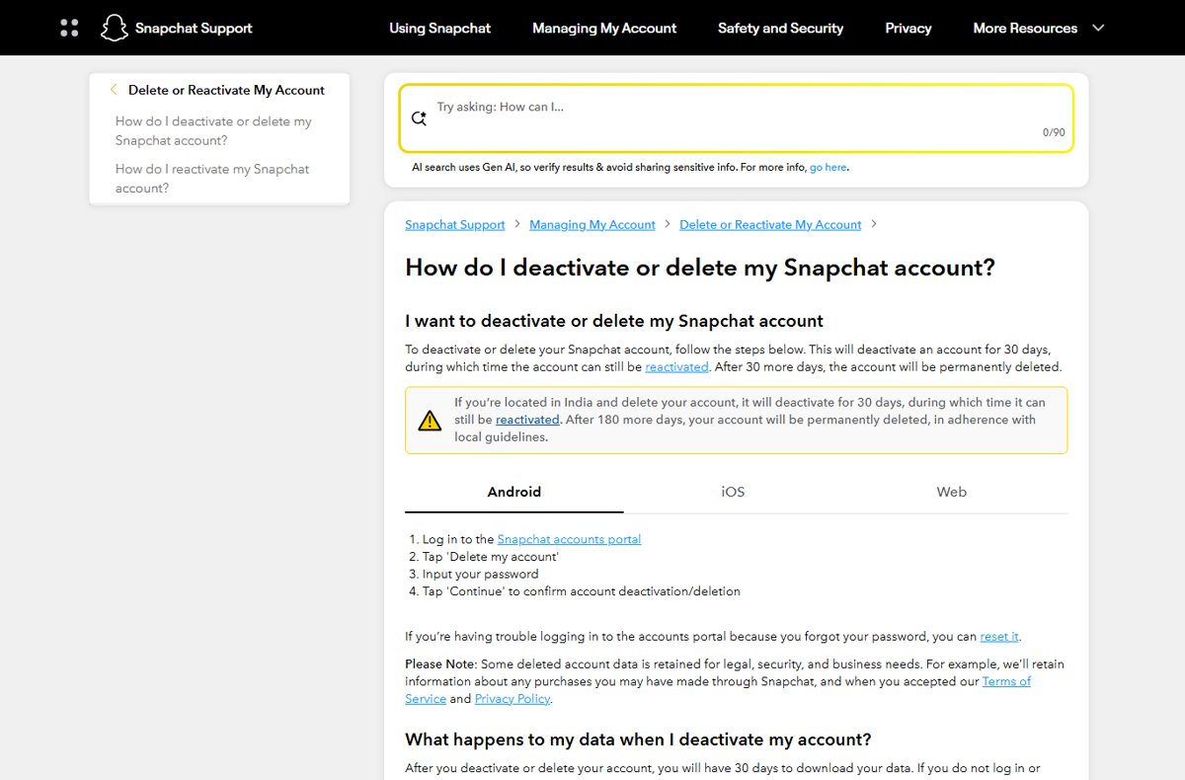This screenshot has width=1185, height=780.
Task: Switch to the Android tab
Action: pos(514,492)
